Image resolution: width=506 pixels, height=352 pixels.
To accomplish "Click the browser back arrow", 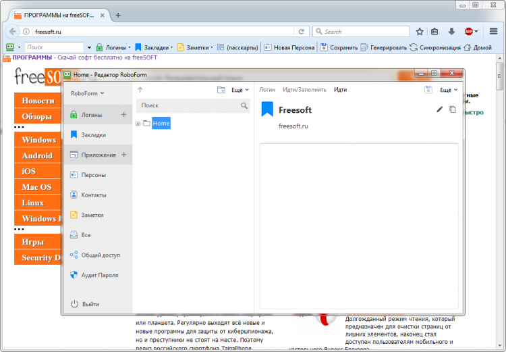I will click(x=12, y=31).
